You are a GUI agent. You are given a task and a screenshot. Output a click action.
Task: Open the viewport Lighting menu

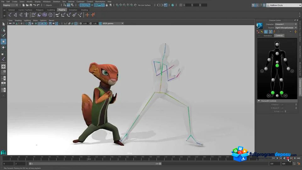(27, 20)
